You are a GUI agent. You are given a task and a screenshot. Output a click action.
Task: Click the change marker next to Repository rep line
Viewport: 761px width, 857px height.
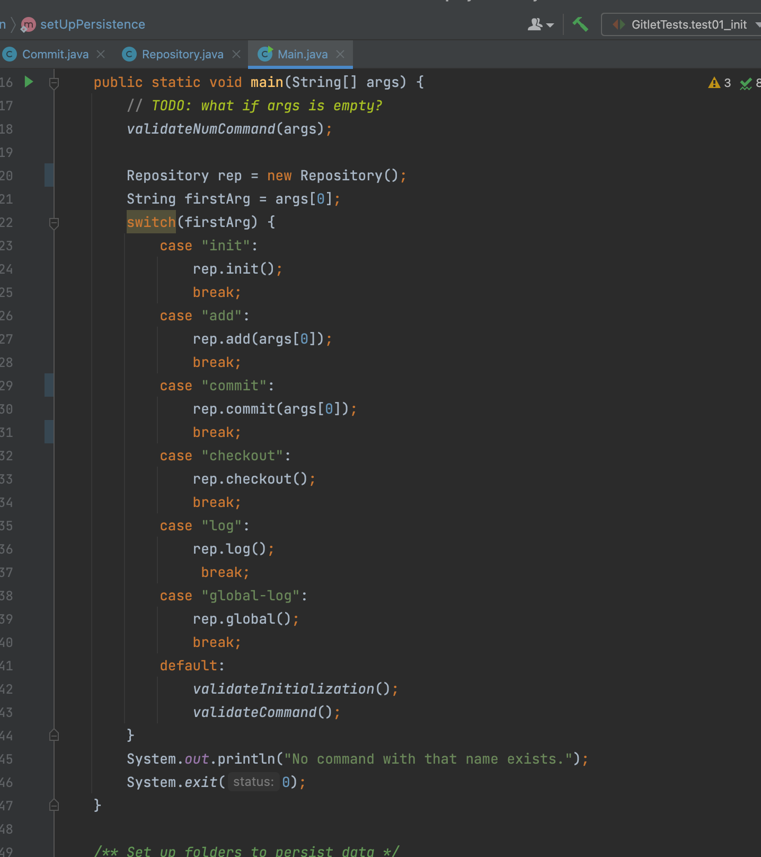(49, 176)
